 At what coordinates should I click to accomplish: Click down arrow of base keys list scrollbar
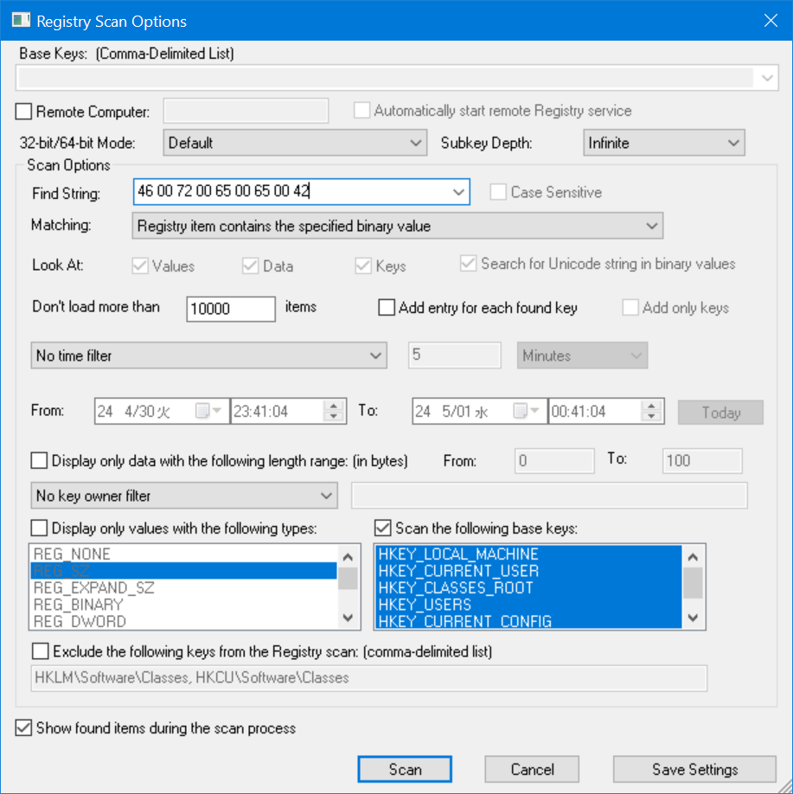click(693, 618)
